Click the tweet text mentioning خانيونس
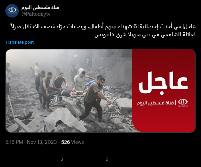Screen dimensions: 201x167 pyautogui.click(x=144, y=35)
